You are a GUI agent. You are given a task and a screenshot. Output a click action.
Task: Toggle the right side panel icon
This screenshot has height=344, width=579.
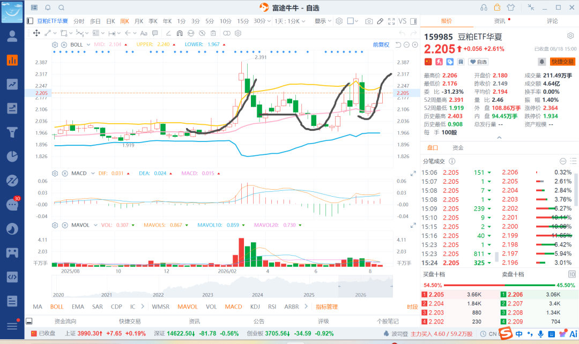[x=413, y=21]
